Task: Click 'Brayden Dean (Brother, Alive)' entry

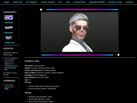Action: pos(40,97)
